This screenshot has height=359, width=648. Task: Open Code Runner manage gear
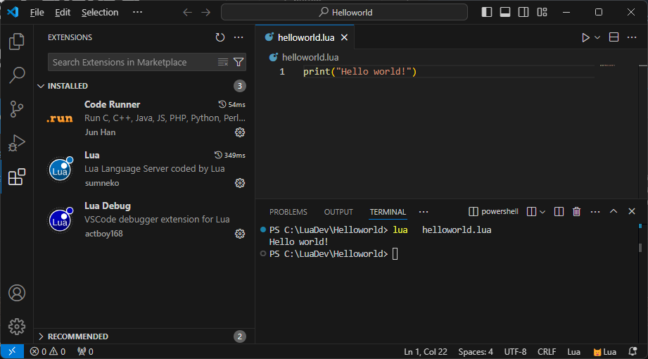pyautogui.click(x=240, y=132)
